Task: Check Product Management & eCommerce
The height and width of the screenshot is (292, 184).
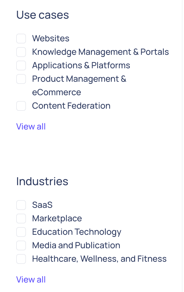Action: pyautogui.click(x=21, y=79)
